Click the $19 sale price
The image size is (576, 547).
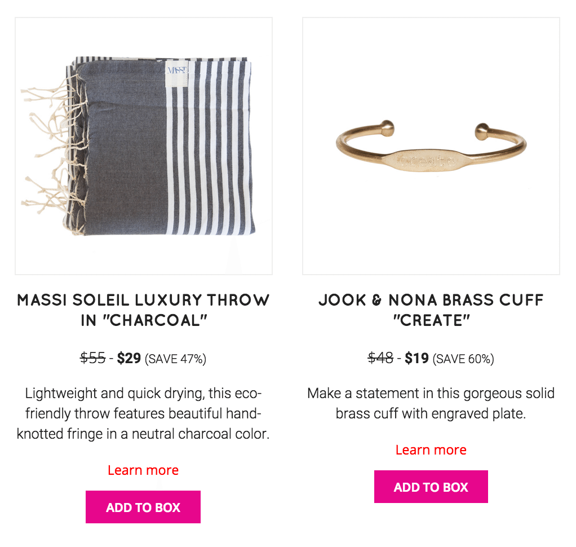417,358
